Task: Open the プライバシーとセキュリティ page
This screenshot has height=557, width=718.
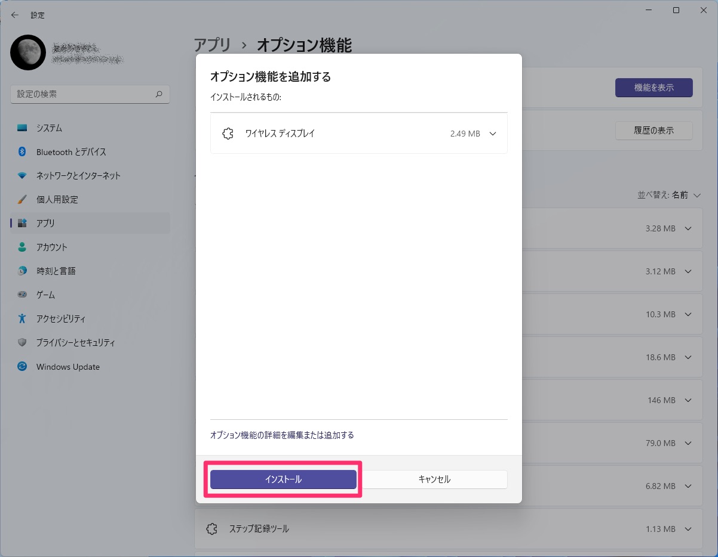Action: (x=90, y=343)
